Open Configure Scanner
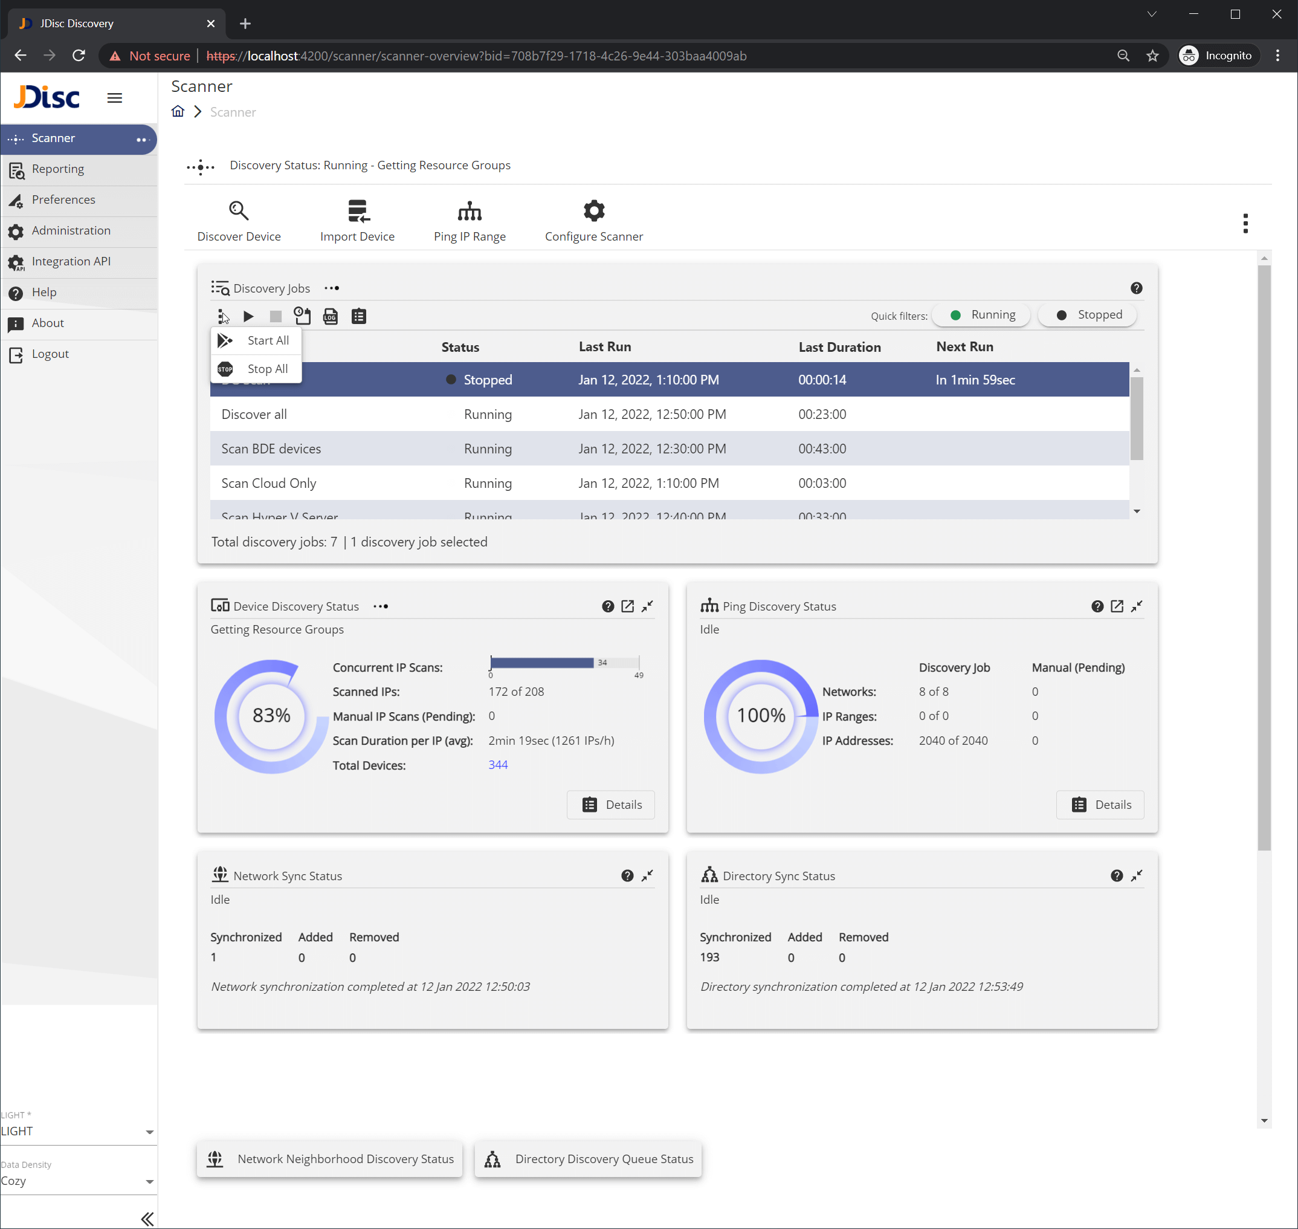This screenshot has height=1229, width=1298. (x=593, y=219)
